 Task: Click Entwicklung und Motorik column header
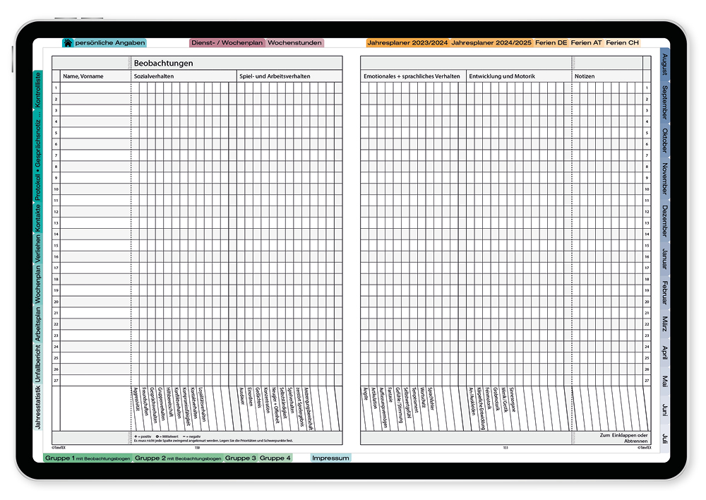click(x=502, y=76)
